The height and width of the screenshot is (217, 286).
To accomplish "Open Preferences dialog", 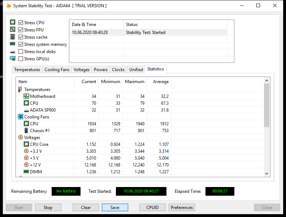I will point(182,208).
